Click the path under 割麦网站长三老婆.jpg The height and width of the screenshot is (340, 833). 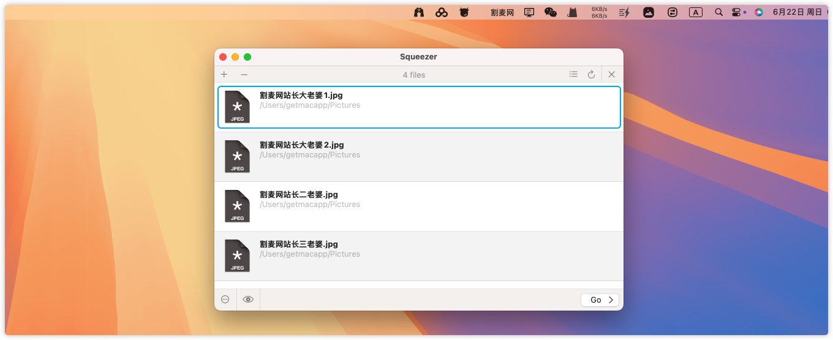310,254
